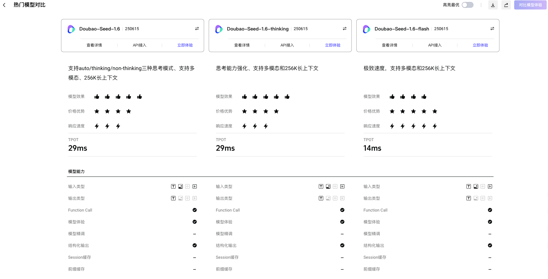Click 结构化输出 checkmark for Doubao-Seed-1.6-flash

490,246
